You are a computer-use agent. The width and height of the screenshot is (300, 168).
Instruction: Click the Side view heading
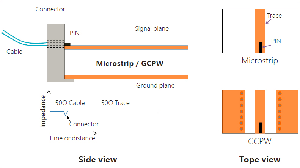97,159
